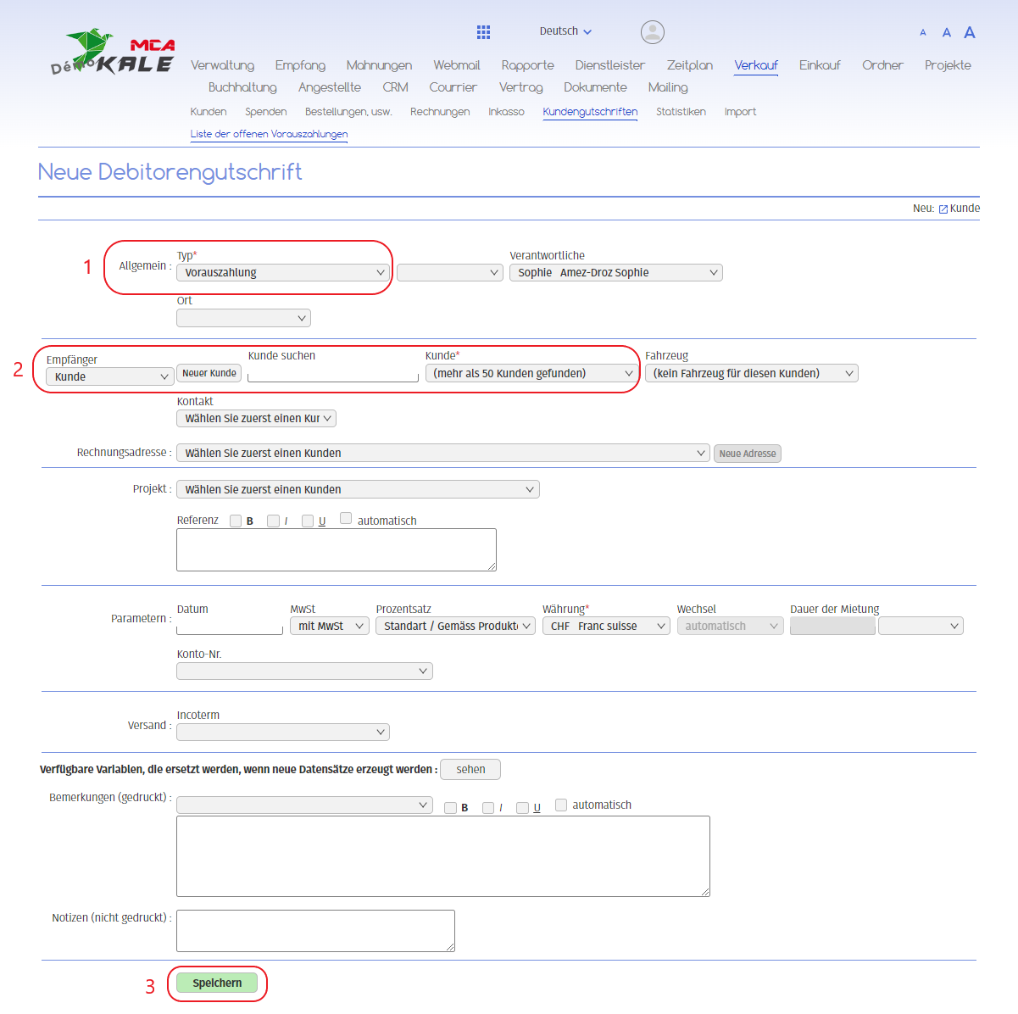Viewport: 1018px width, 1014px height.
Task: Open the Projekte menu
Action: click(948, 65)
